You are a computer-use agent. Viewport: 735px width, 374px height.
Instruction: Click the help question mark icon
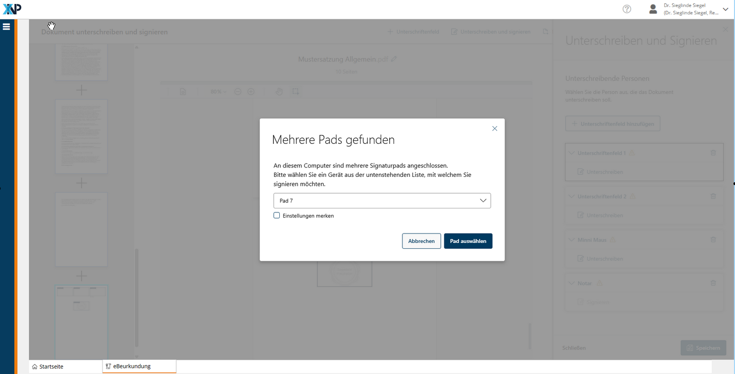(627, 9)
